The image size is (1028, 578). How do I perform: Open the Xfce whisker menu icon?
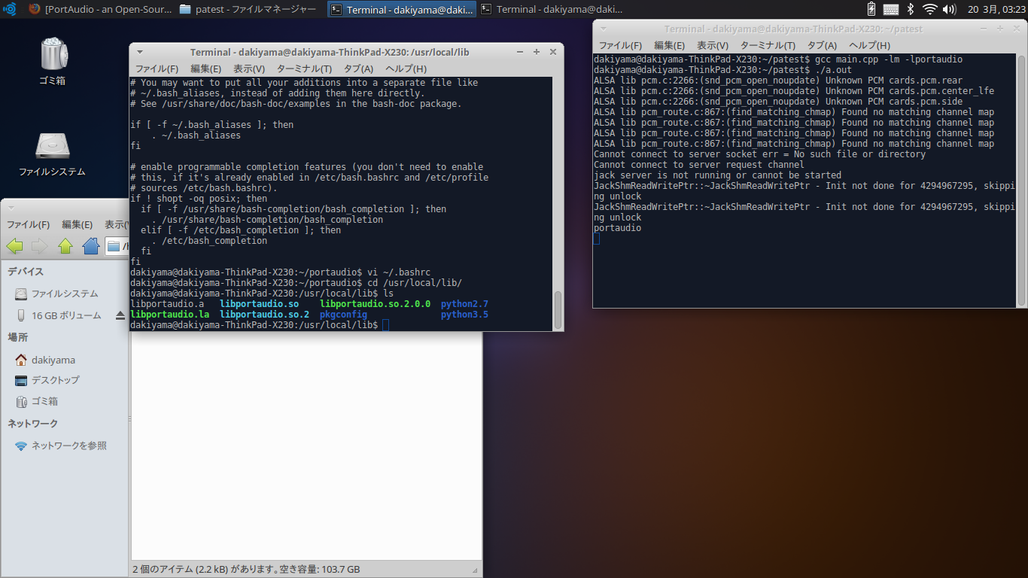(x=10, y=9)
